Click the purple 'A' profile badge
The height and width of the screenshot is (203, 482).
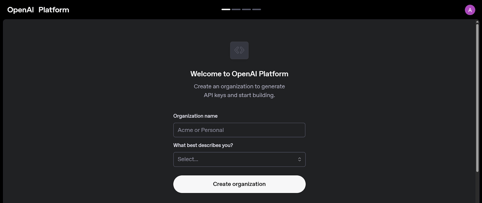click(470, 10)
